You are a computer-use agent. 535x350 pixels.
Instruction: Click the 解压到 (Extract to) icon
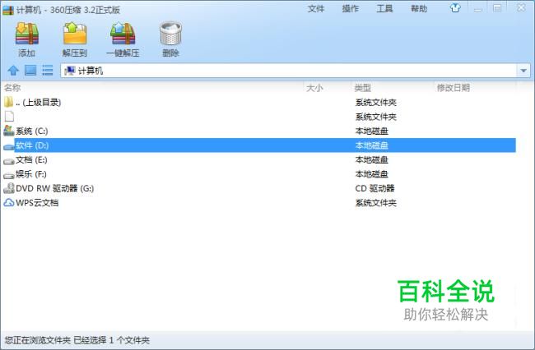click(75, 34)
